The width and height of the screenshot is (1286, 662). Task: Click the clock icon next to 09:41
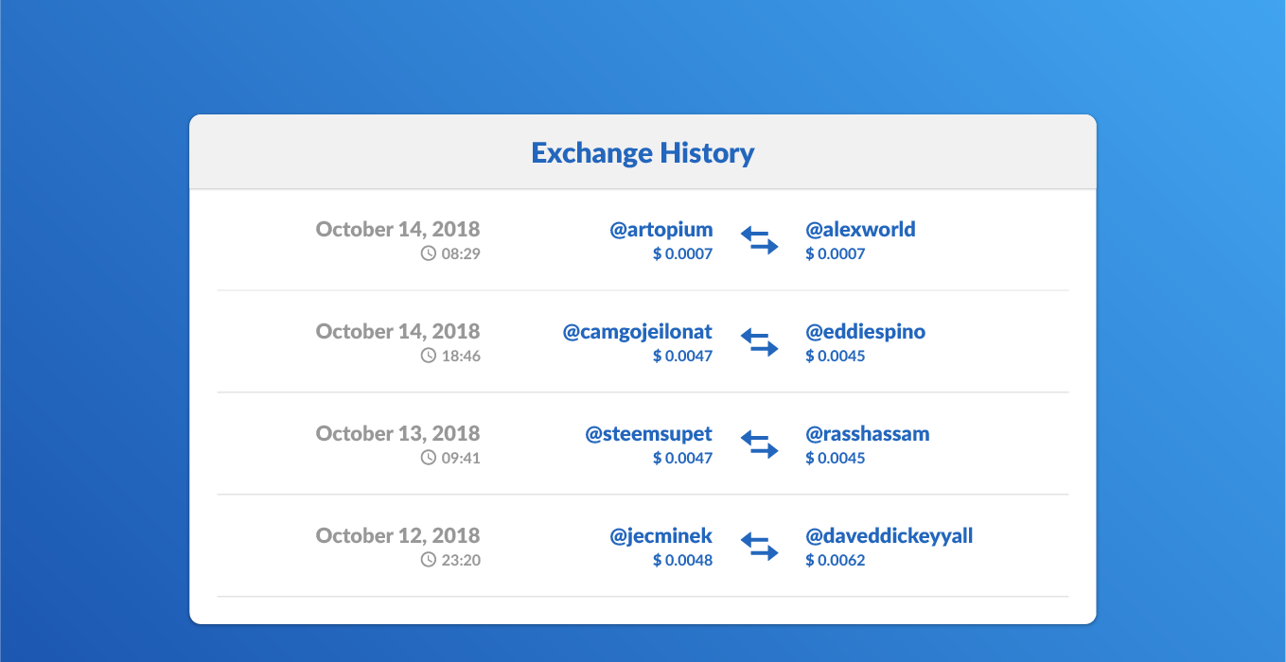click(x=429, y=458)
